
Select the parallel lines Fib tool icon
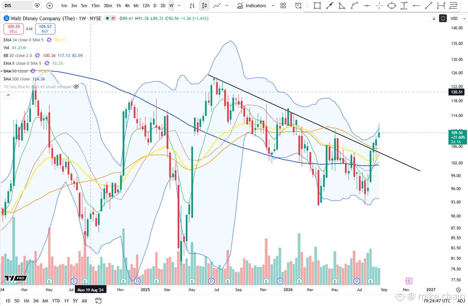click(x=454, y=5)
